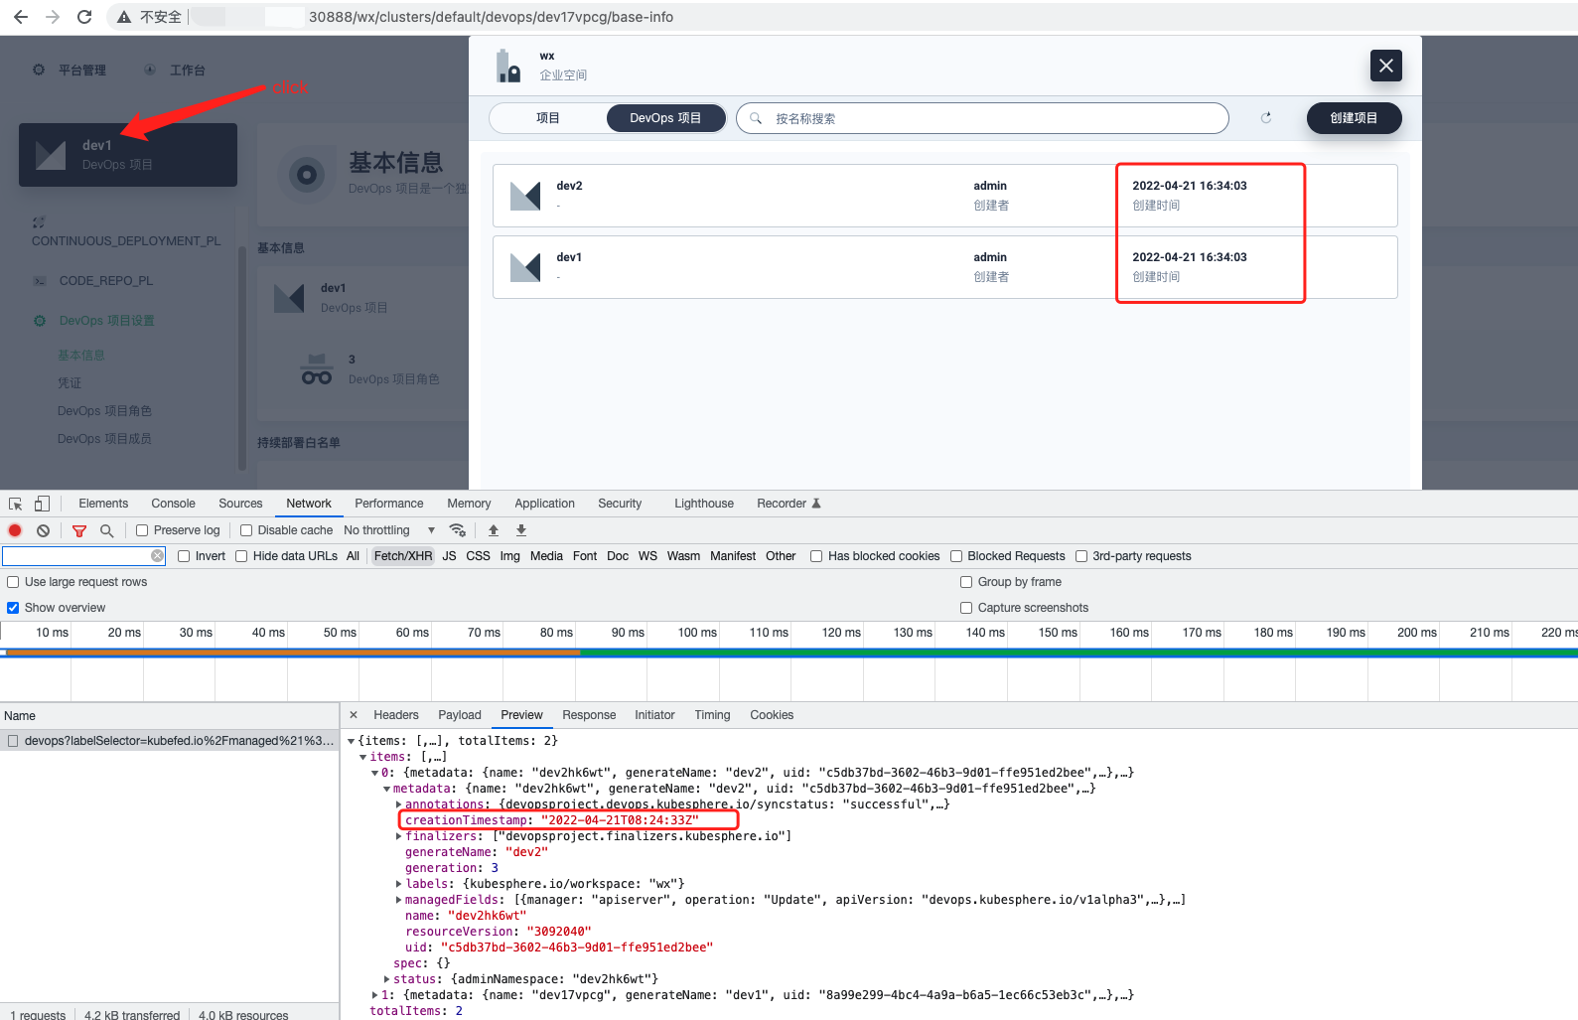This screenshot has width=1578, height=1020.
Task: Open the Performance tab
Action: coord(388,504)
